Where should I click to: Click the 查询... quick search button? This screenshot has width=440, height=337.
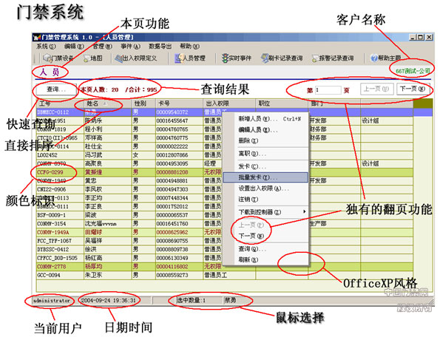(x=56, y=89)
